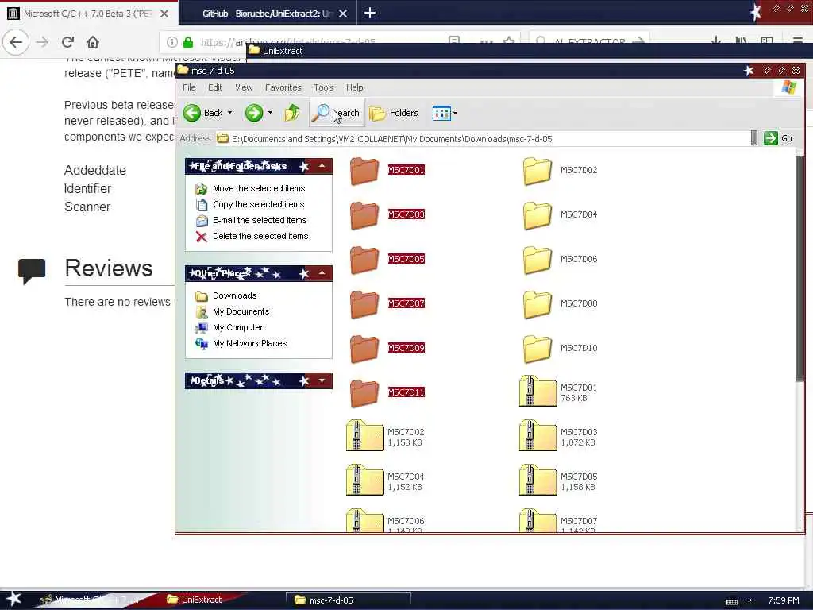The image size is (813, 610).
Task: Select the MSC7D08 folder icon
Action: tap(538, 304)
